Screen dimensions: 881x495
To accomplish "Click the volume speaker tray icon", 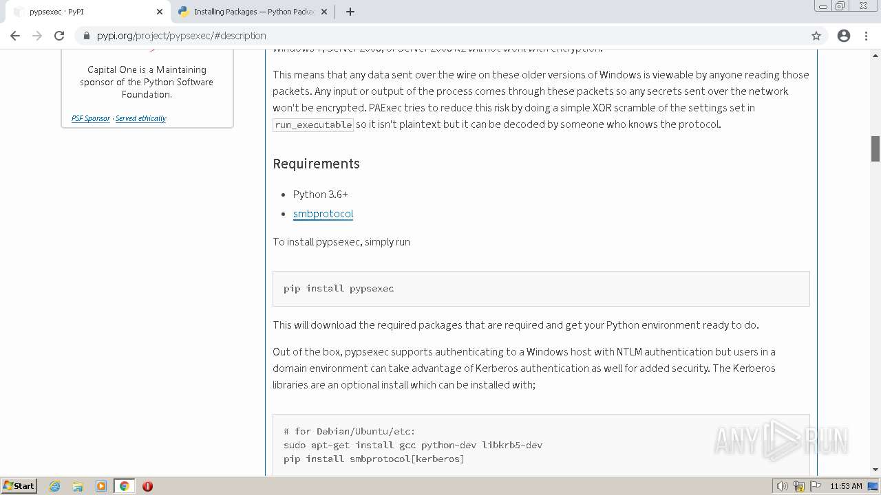I will point(782,486).
